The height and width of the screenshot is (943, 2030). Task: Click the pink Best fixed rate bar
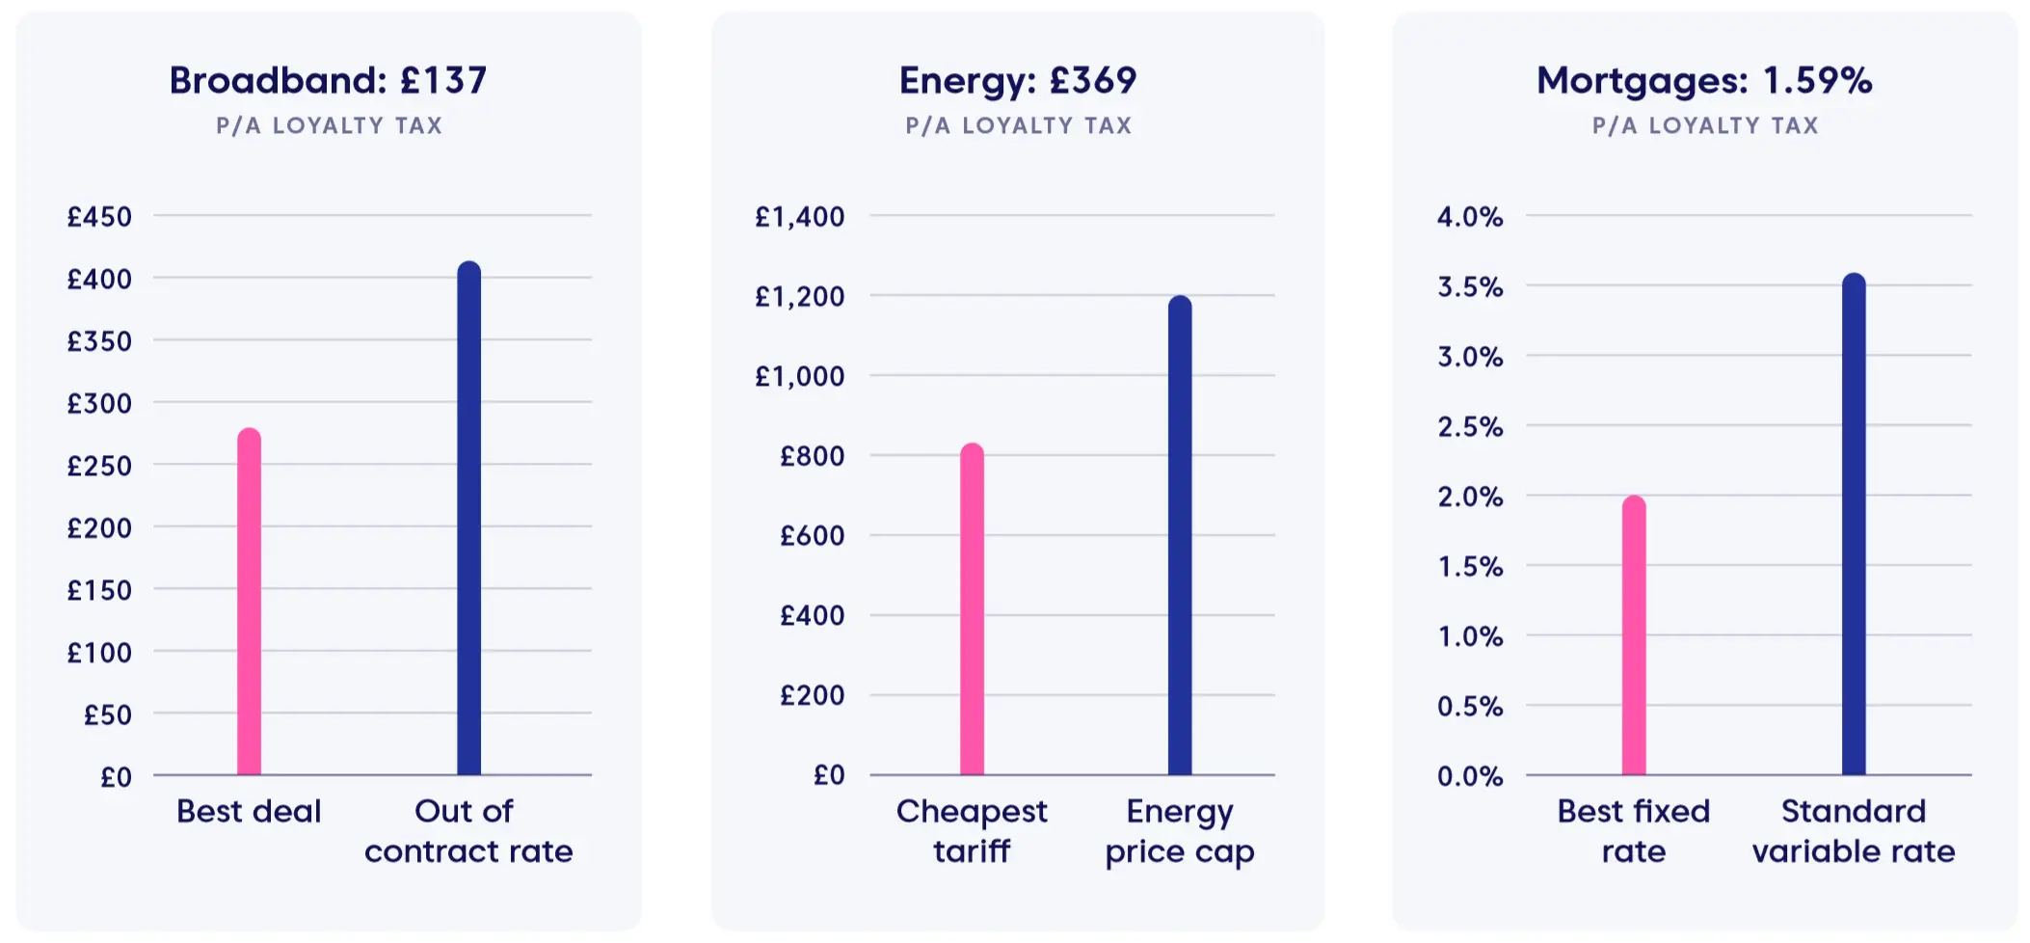coord(1634,635)
